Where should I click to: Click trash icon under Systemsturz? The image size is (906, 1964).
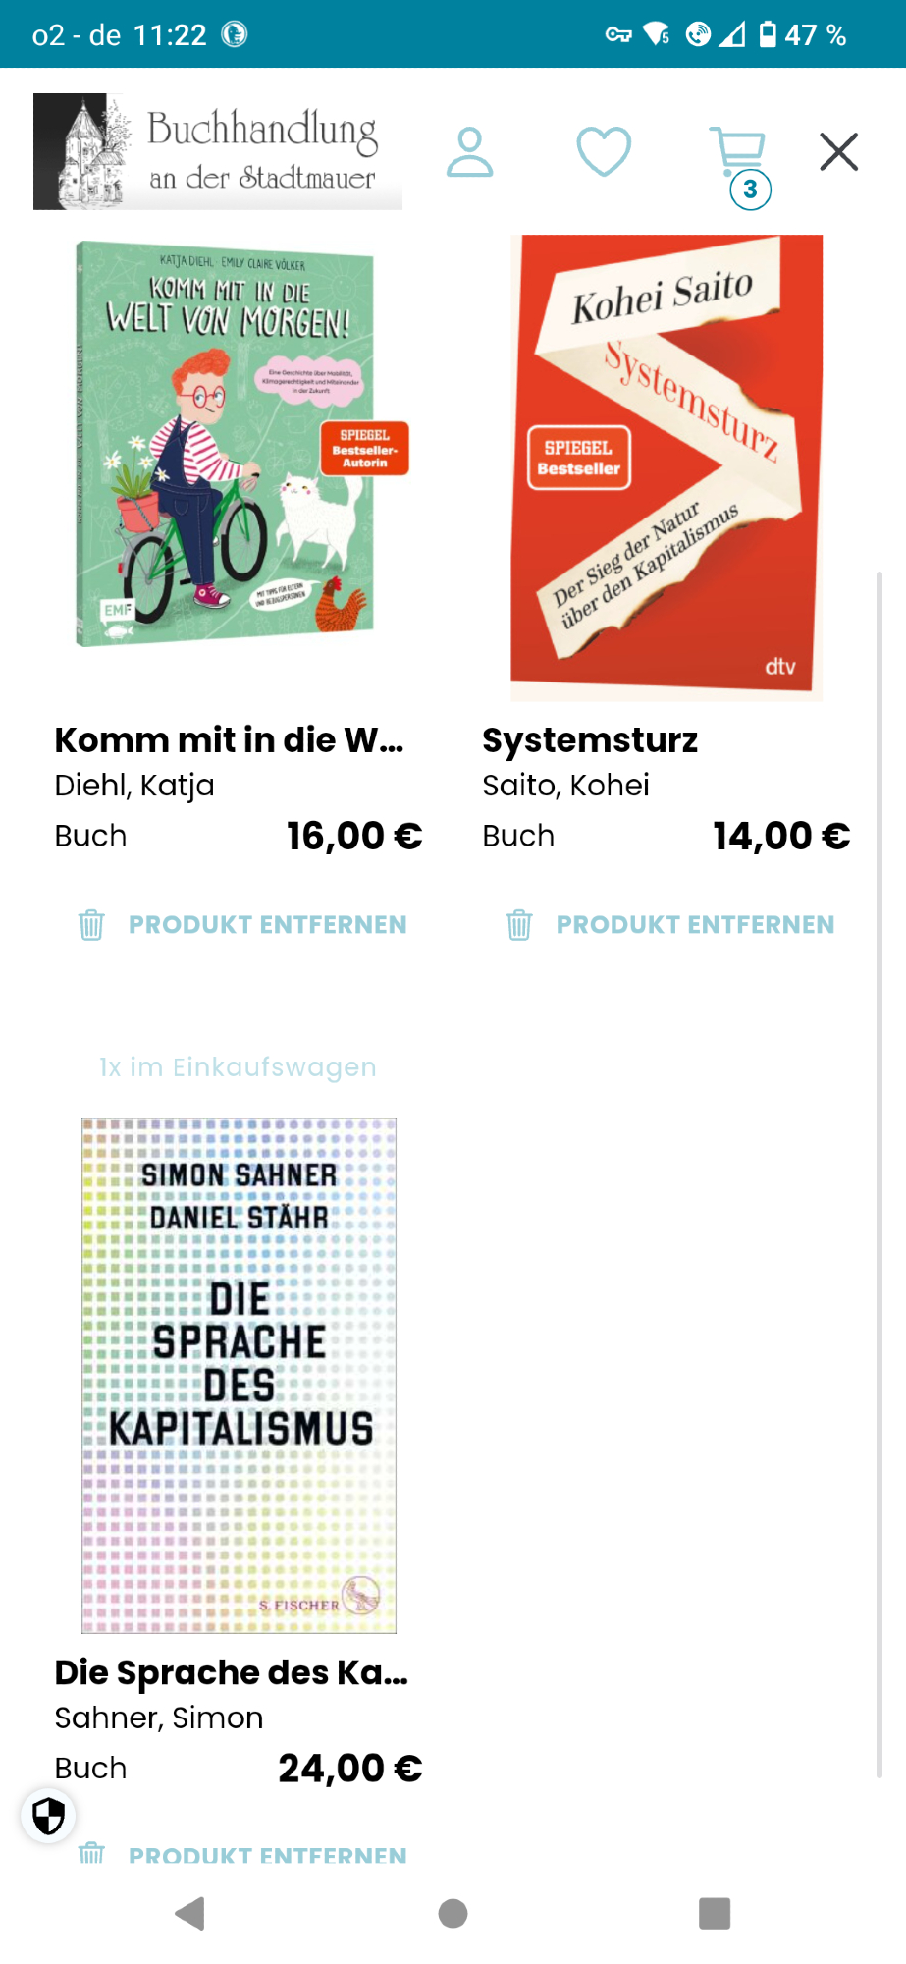(519, 925)
